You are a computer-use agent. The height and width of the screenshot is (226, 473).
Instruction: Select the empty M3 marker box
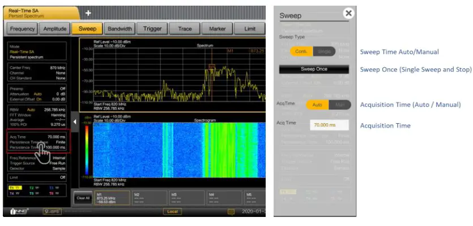pos(187,198)
